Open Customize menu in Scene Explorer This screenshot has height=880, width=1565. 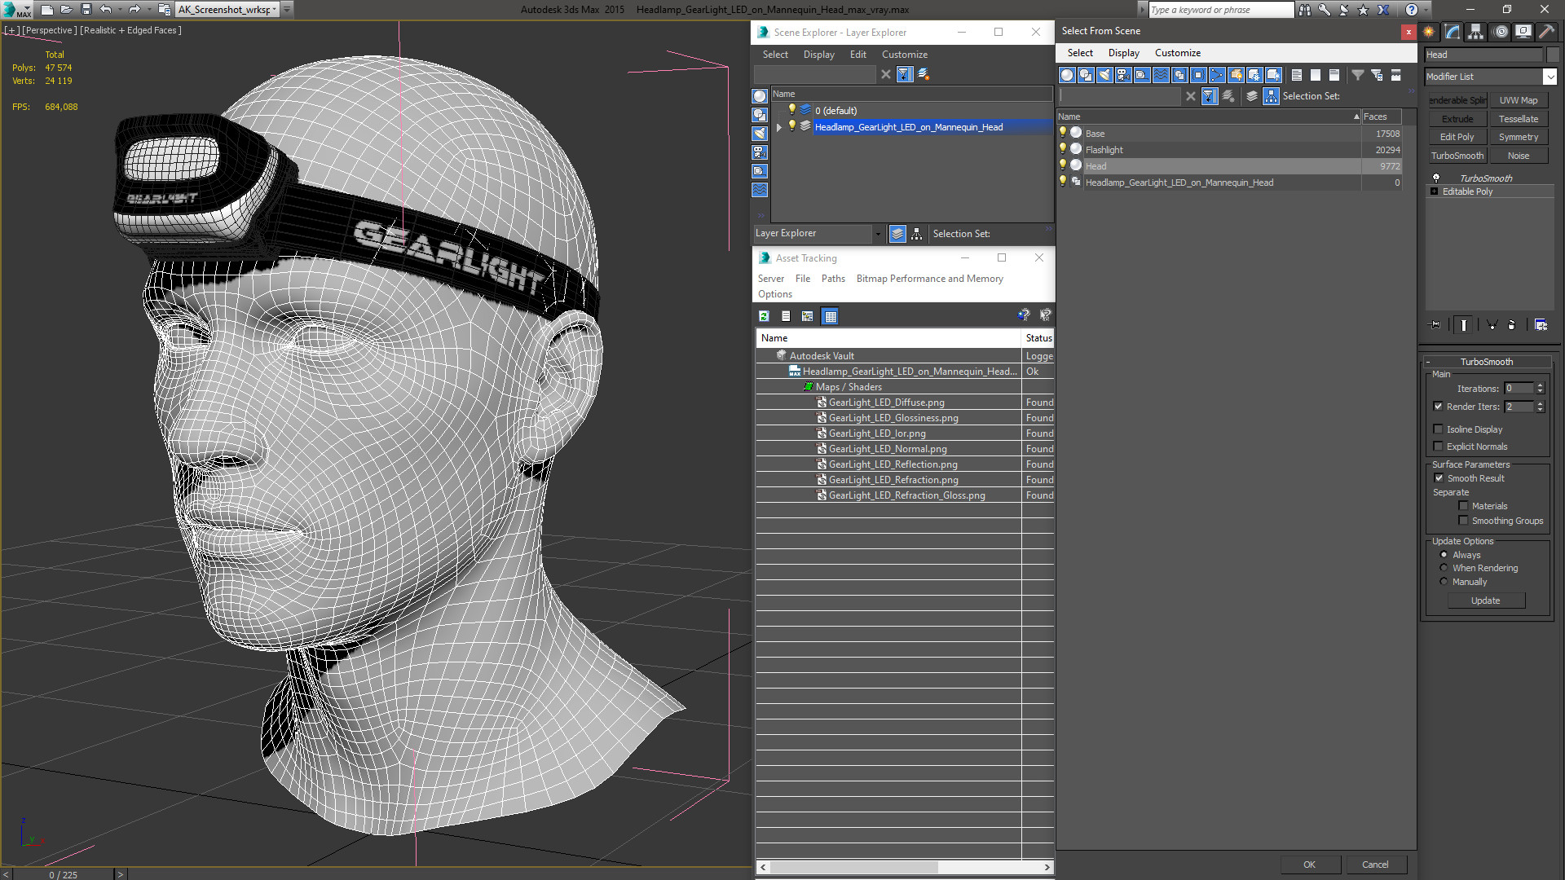[x=904, y=55]
